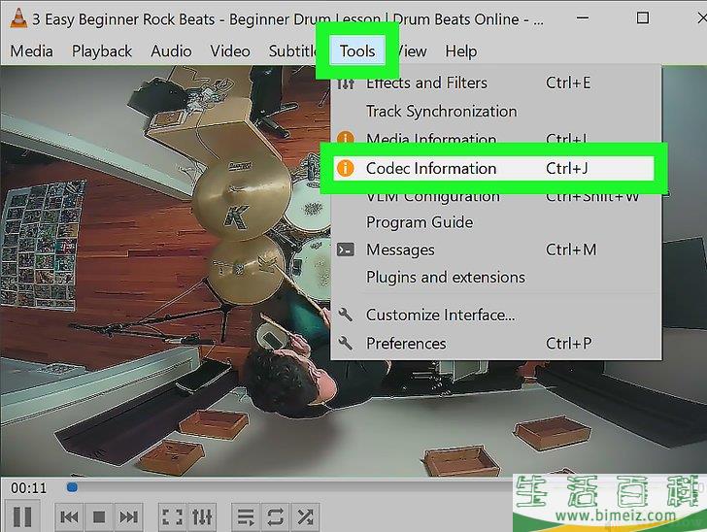This screenshot has width=707, height=532.
Task: Skip to the previous media track
Action: pyautogui.click(x=69, y=516)
